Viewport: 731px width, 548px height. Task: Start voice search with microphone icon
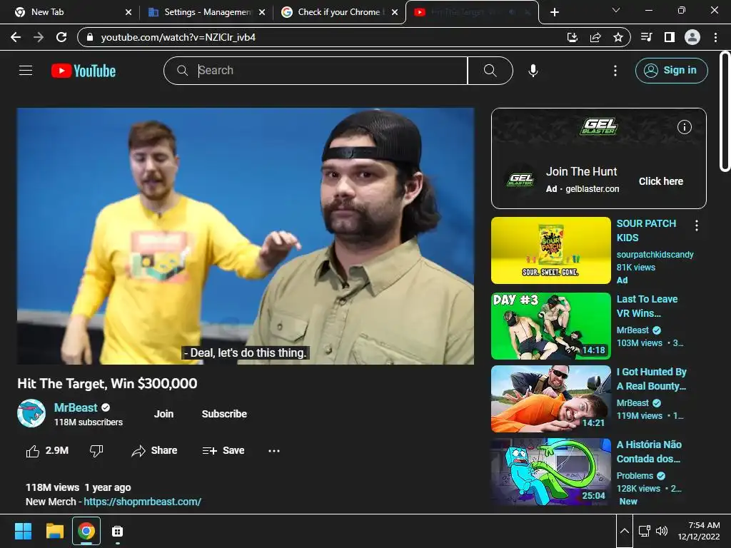[x=533, y=71]
